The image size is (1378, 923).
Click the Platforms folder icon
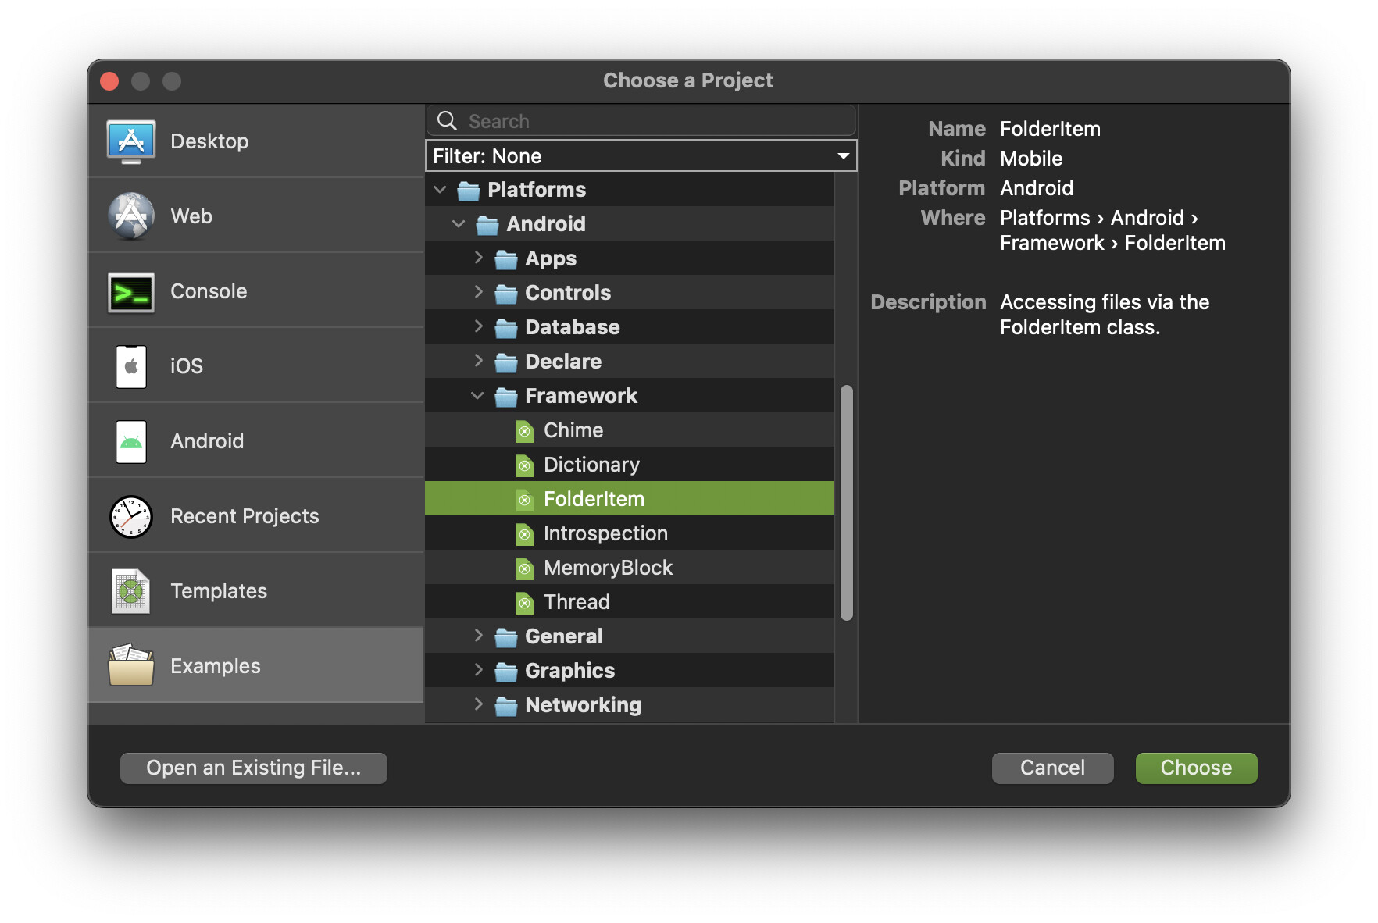(x=469, y=191)
